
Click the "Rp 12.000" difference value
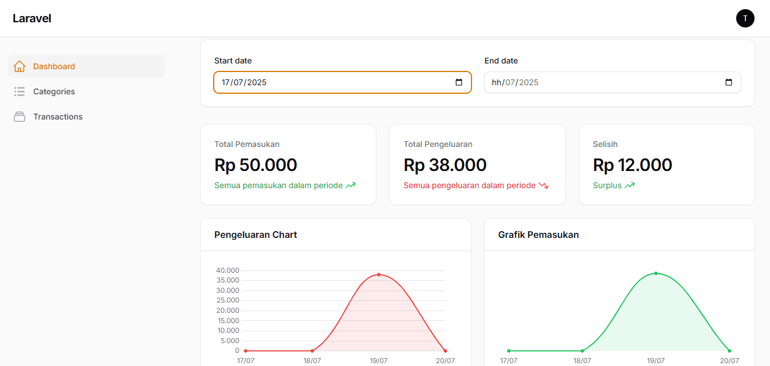pyautogui.click(x=632, y=165)
